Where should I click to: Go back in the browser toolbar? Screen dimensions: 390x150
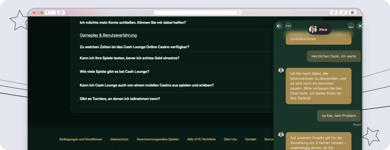tap(48, 12)
